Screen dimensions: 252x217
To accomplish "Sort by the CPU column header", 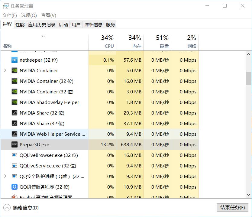I will (x=102, y=42).
